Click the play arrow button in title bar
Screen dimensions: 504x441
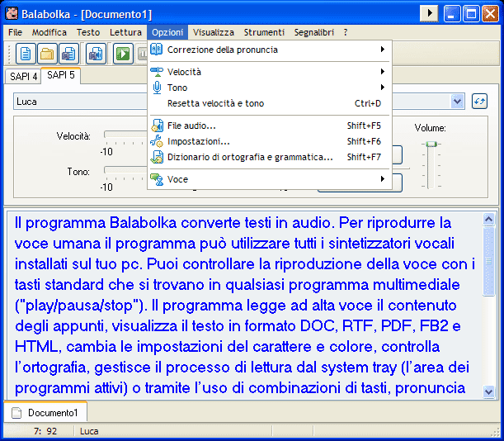[429, 13]
